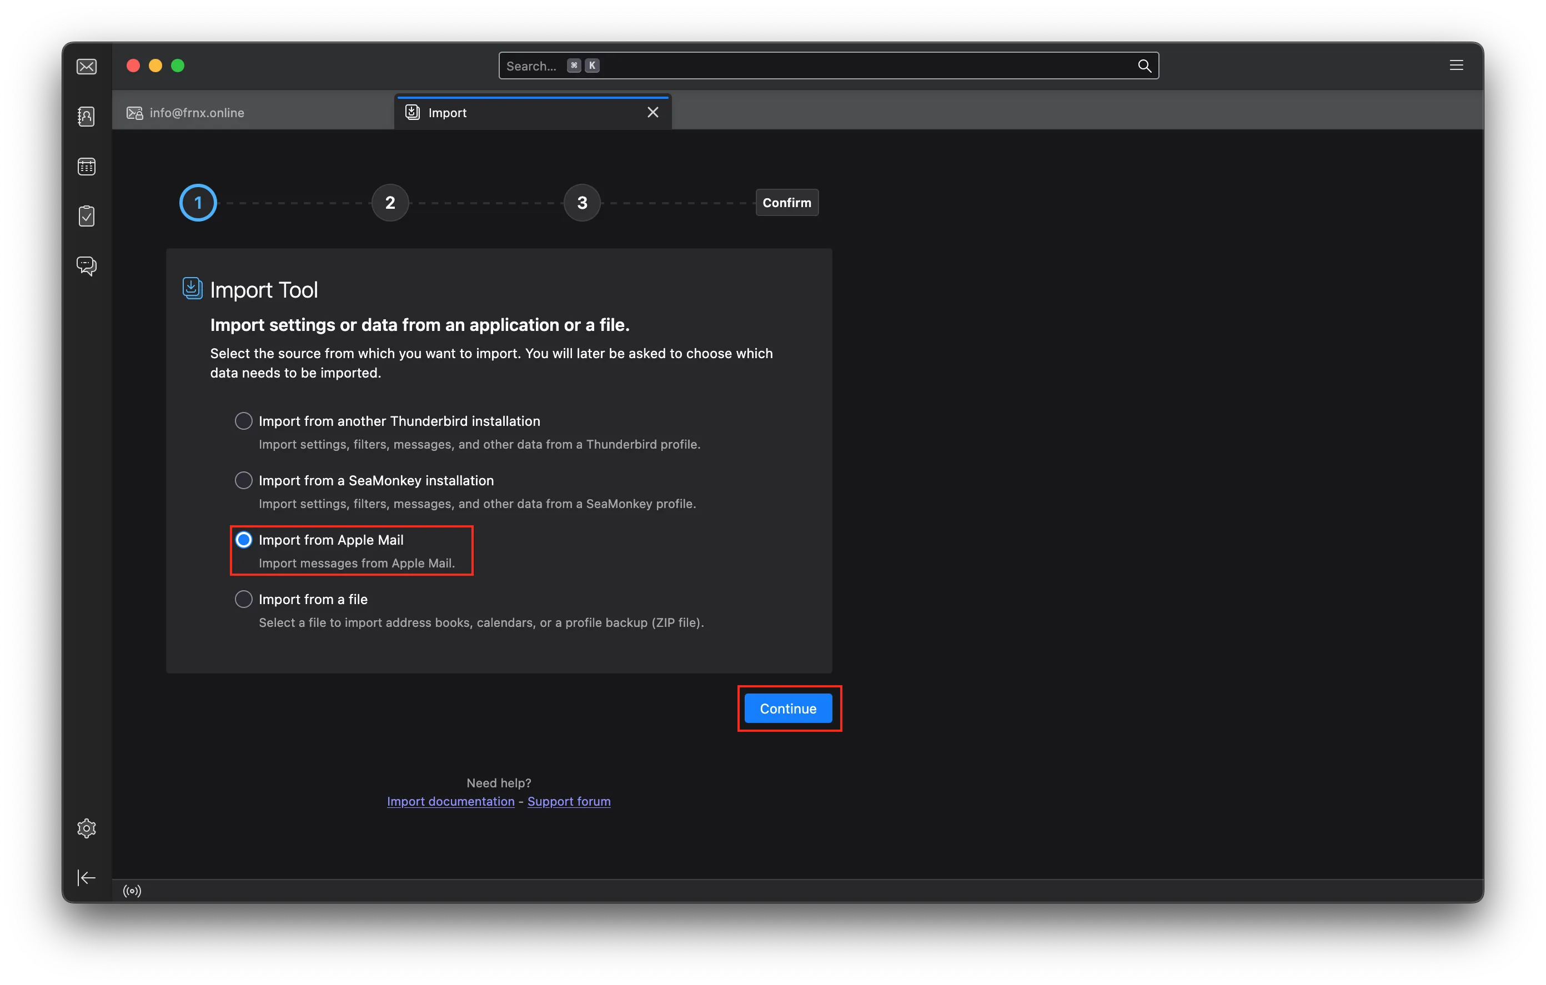Image resolution: width=1546 pixels, height=985 pixels.
Task: Click step 1 in the progress indicator
Action: (x=198, y=202)
